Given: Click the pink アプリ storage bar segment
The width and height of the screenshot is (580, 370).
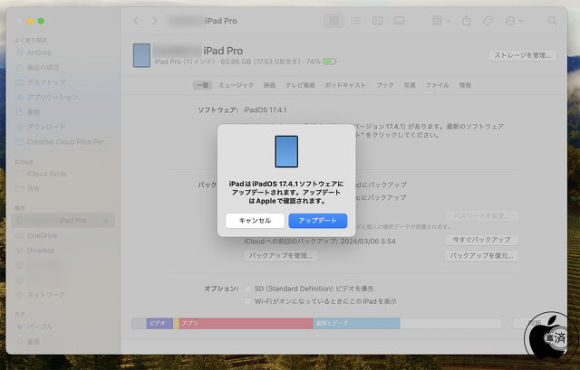Looking at the screenshot, I should pos(245,323).
